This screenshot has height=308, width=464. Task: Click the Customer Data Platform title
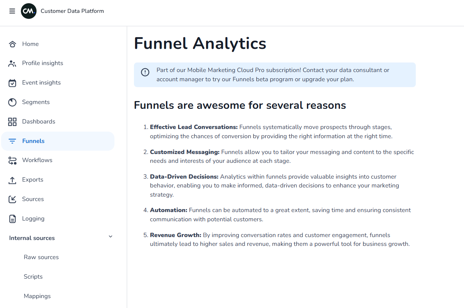(72, 11)
